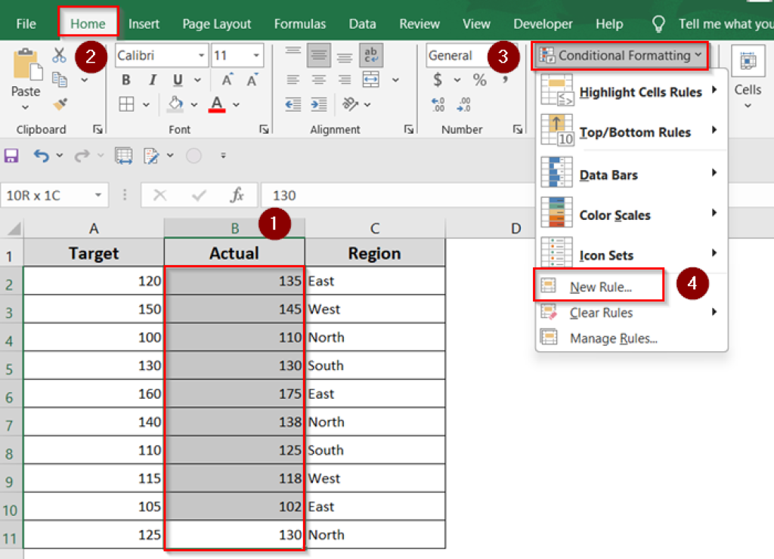Click the Increase Indent icon
The width and height of the screenshot is (774, 559).
pos(318,103)
